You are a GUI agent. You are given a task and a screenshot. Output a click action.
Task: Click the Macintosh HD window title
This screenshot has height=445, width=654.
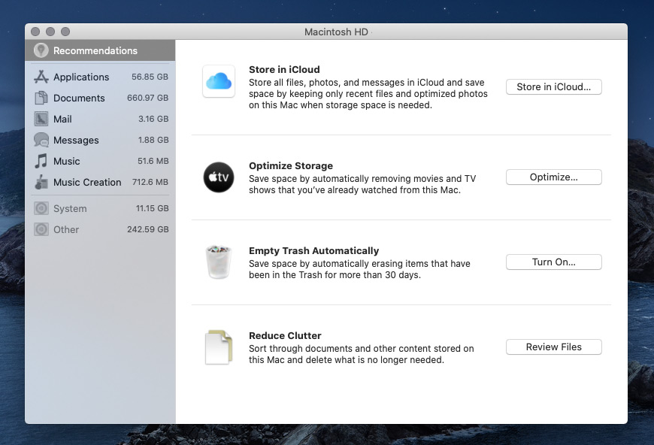(x=336, y=32)
